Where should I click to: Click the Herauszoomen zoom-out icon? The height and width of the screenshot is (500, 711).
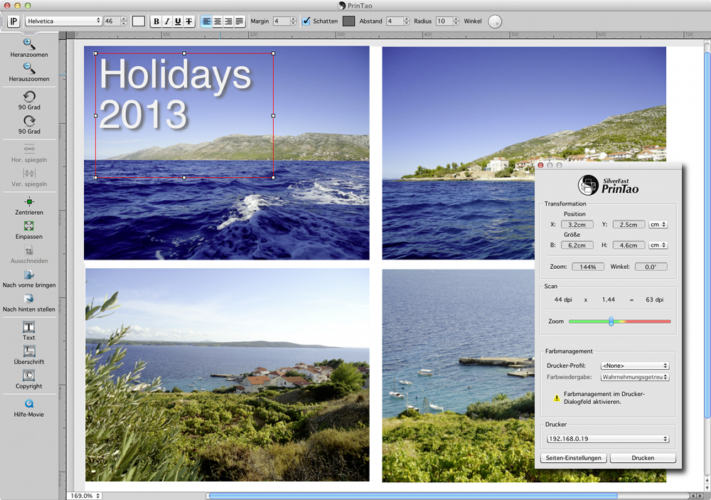pos(29,68)
